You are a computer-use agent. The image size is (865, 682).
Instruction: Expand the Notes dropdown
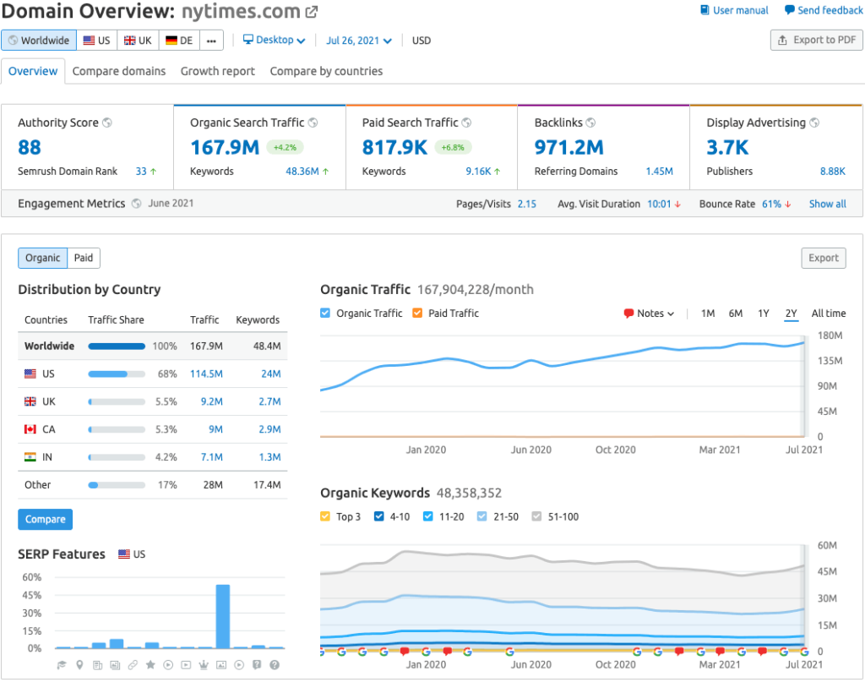(x=649, y=314)
